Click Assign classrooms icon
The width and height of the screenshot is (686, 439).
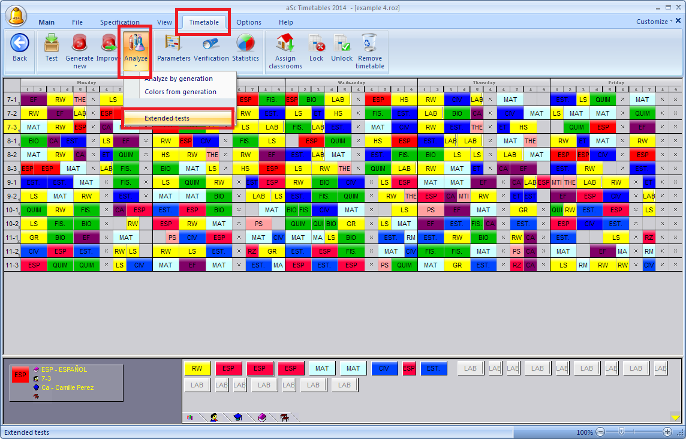[285, 44]
